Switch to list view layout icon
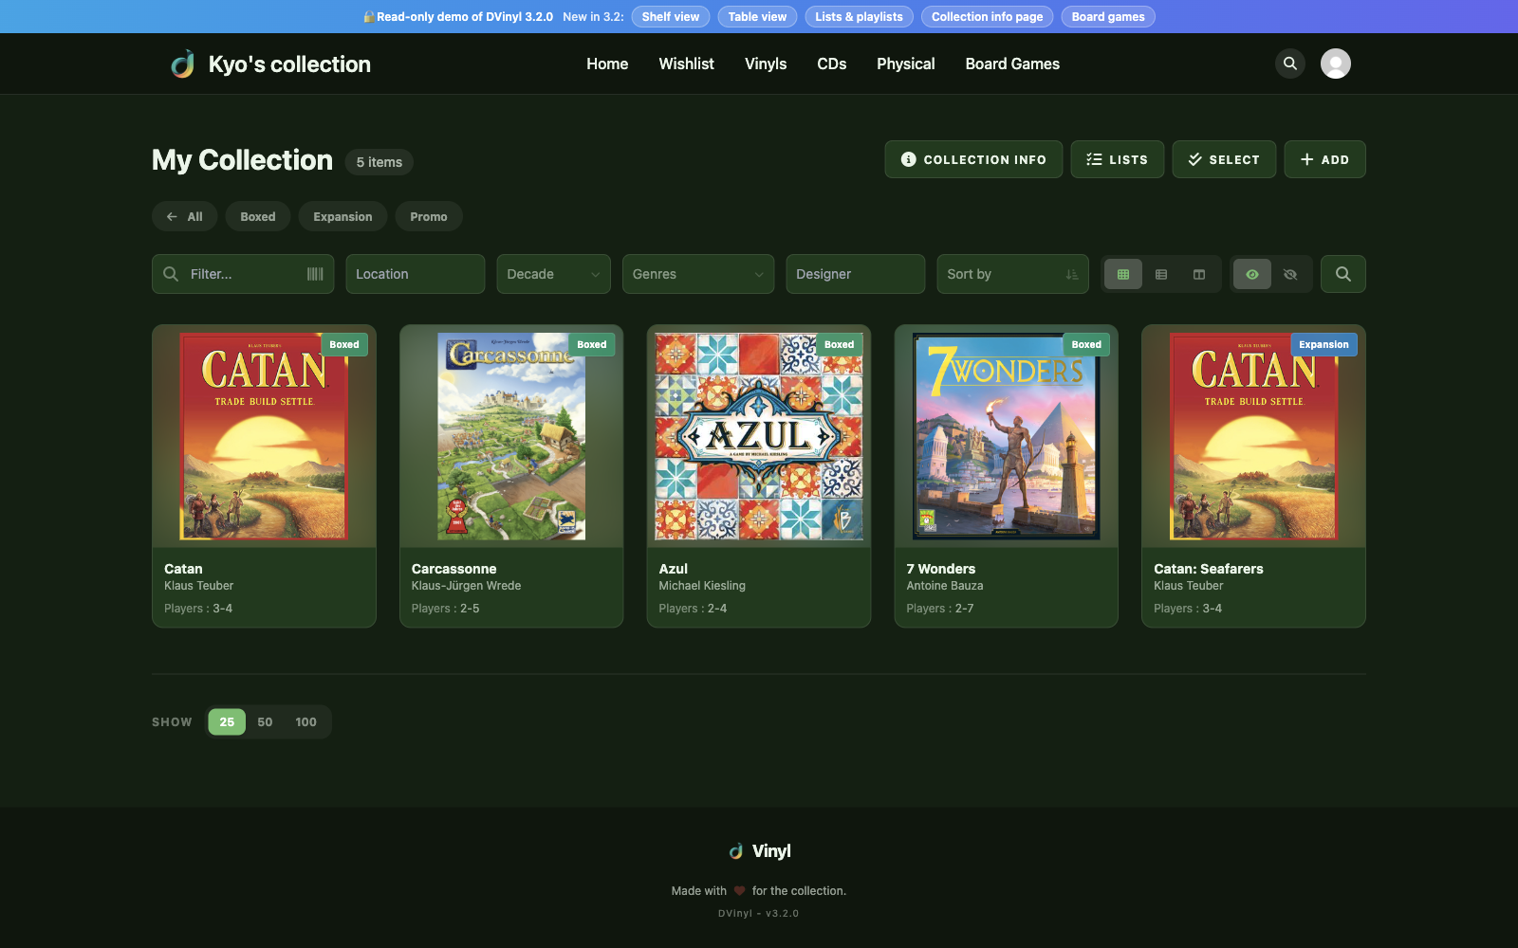 pos(1161,274)
